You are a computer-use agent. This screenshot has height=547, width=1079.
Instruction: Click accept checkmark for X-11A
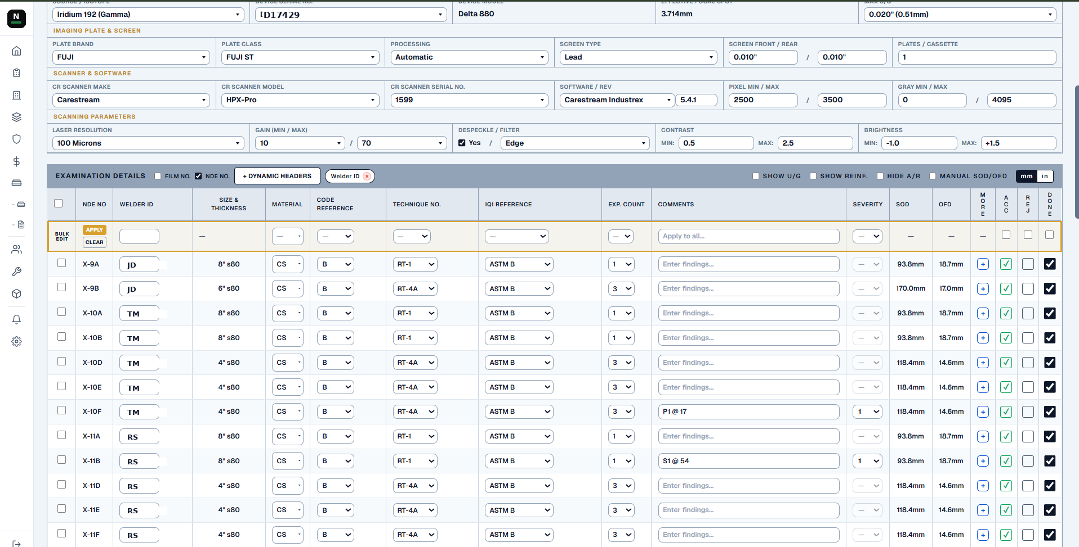[x=1006, y=437]
